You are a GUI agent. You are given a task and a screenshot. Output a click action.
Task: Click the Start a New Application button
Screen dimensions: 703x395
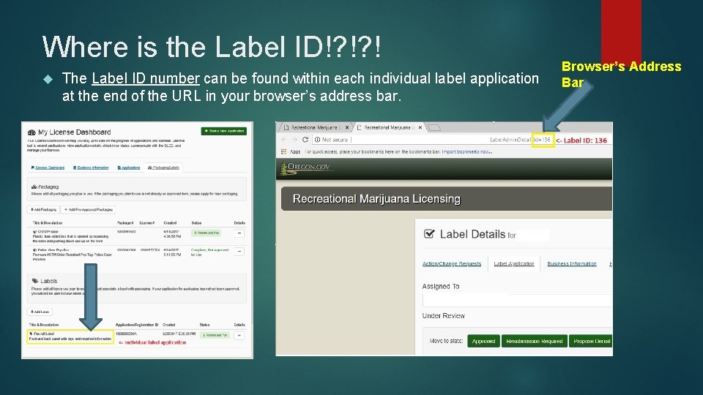click(x=224, y=131)
